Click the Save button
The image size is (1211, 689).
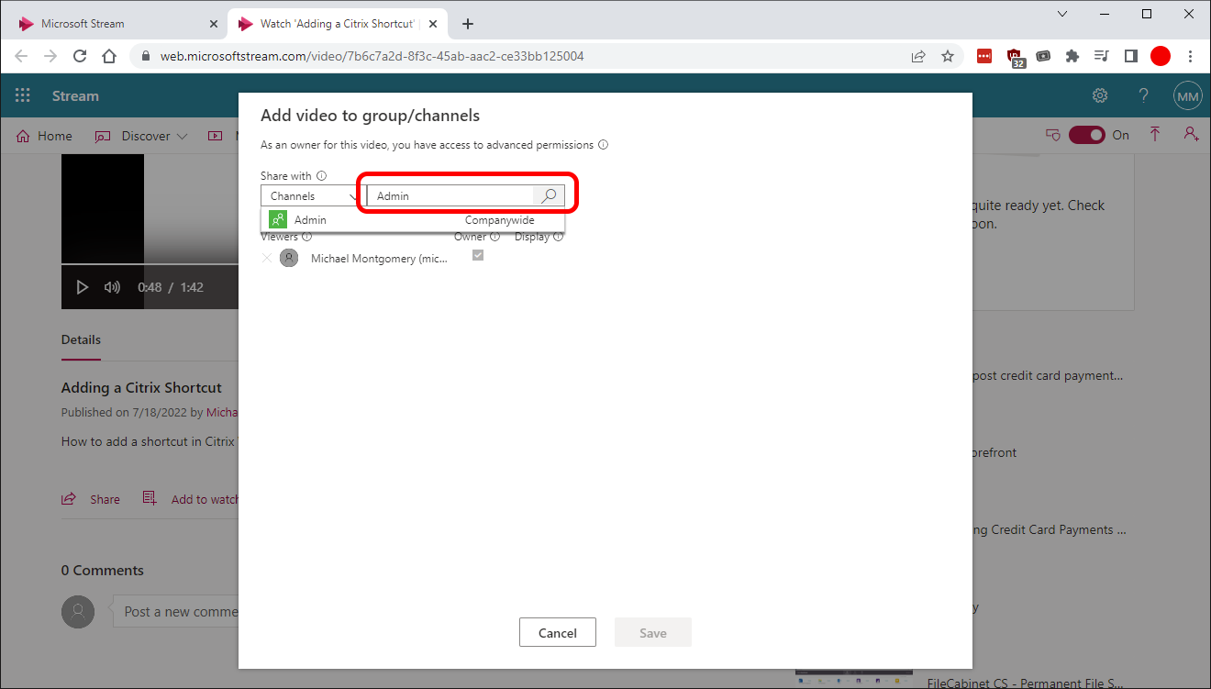coord(653,633)
